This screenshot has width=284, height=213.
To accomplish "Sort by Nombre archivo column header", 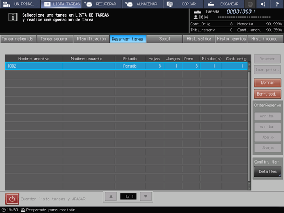I will [x=34, y=59].
